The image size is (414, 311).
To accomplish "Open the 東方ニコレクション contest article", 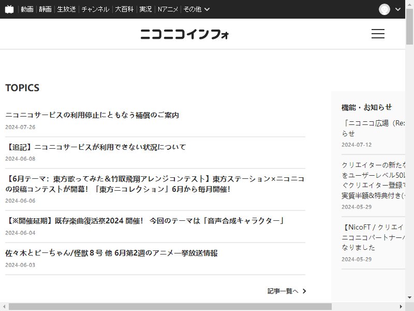I will point(155,184).
